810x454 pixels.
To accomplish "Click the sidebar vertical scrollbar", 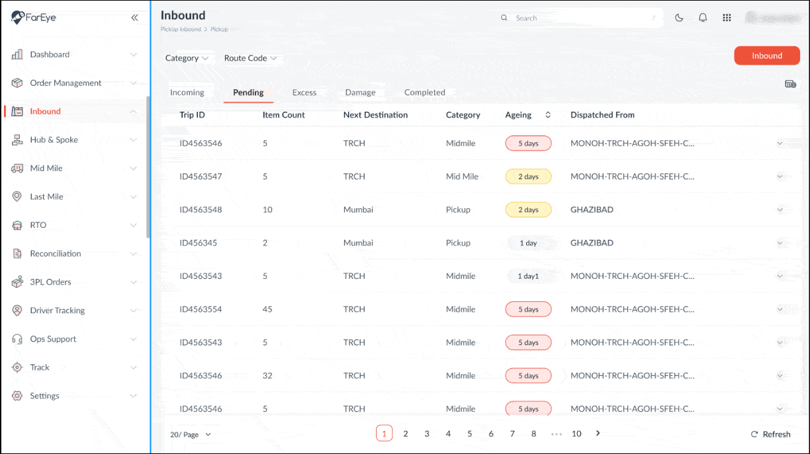I will [x=148, y=167].
